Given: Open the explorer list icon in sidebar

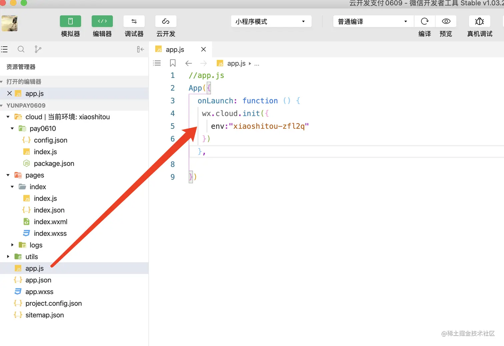Looking at the screenshot, I should pyautogui.click(x=4, y=49).
